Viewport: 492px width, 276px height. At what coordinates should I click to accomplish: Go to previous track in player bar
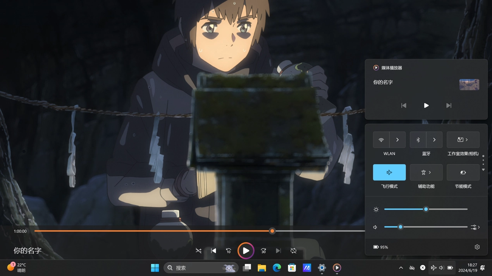pyautogui.click(x=213, y=251)
